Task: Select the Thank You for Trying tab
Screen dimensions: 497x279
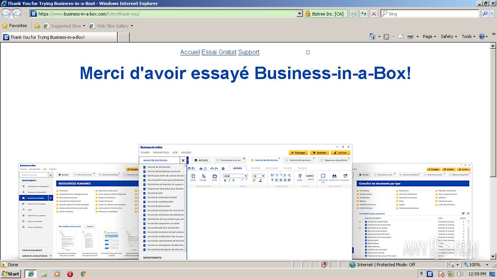Action: click(x=59, y=37)
